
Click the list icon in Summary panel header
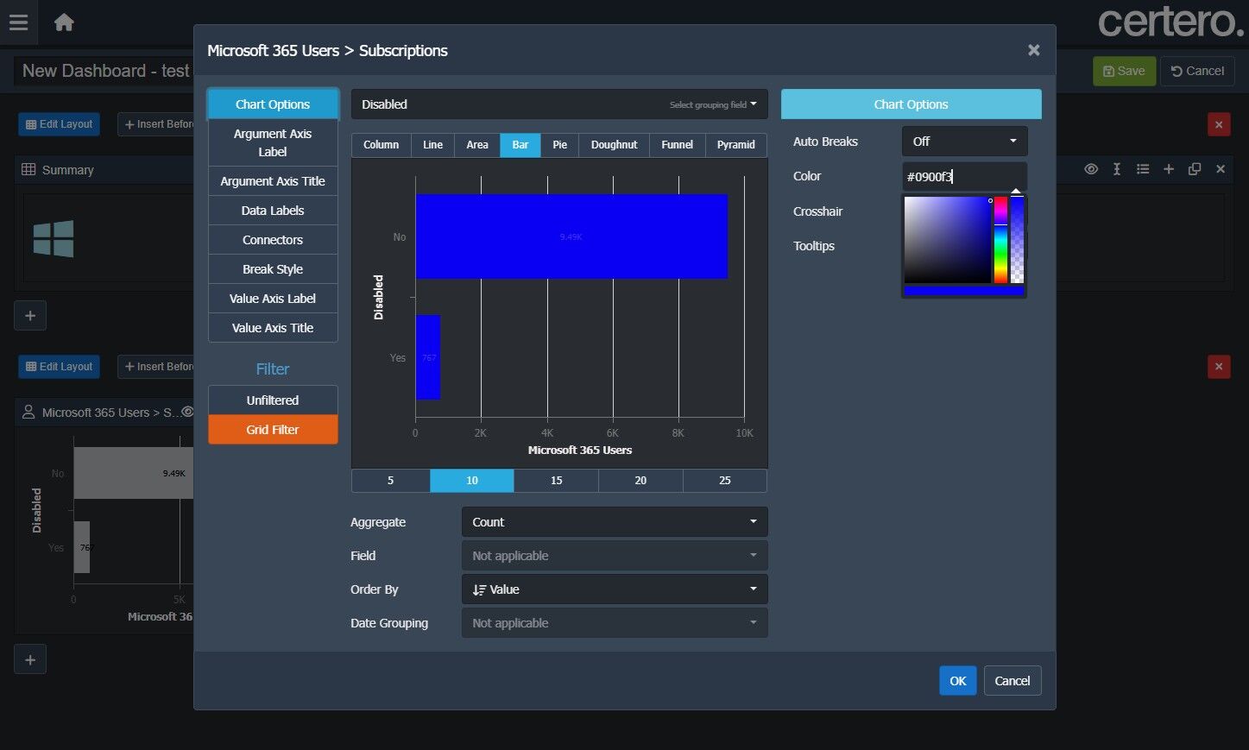[1143, 169]
